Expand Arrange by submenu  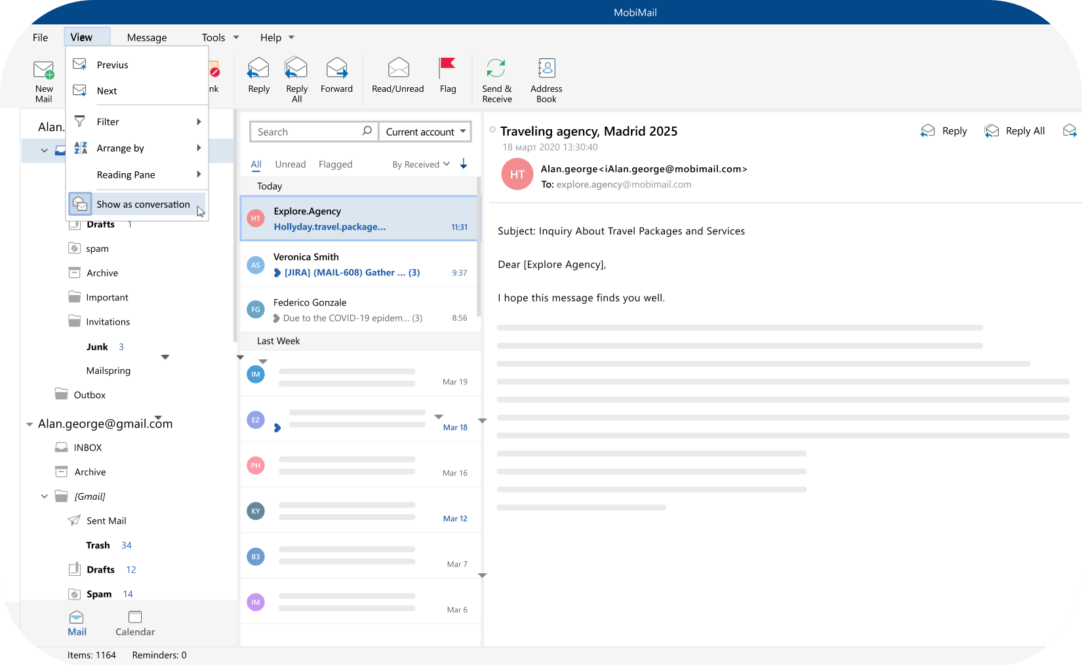137,148
